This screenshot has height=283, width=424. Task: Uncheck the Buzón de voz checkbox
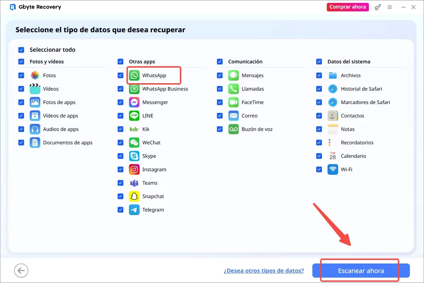click(x=220, y=129)
